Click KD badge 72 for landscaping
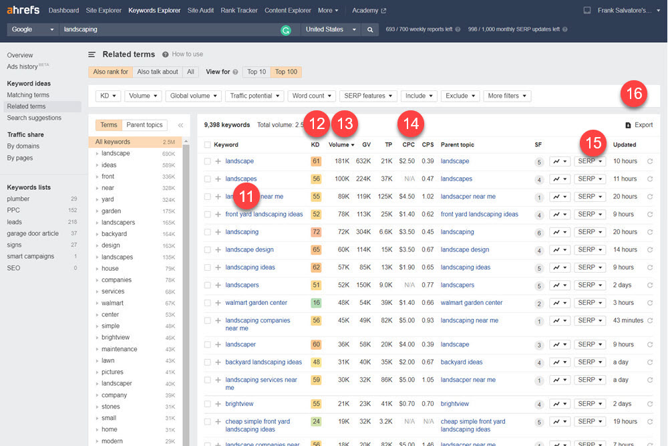The image size is (668, 446). (316, 232)
